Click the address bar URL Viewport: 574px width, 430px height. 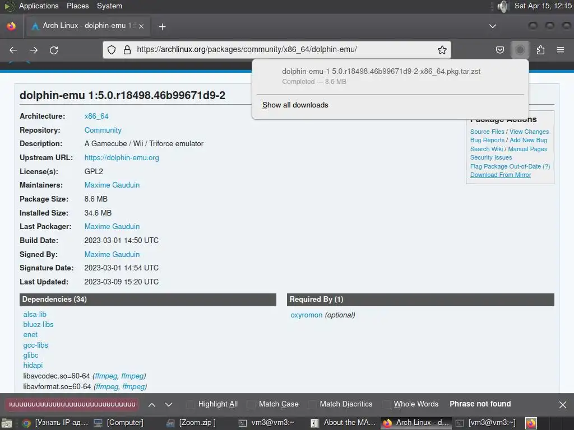point(247,49)
